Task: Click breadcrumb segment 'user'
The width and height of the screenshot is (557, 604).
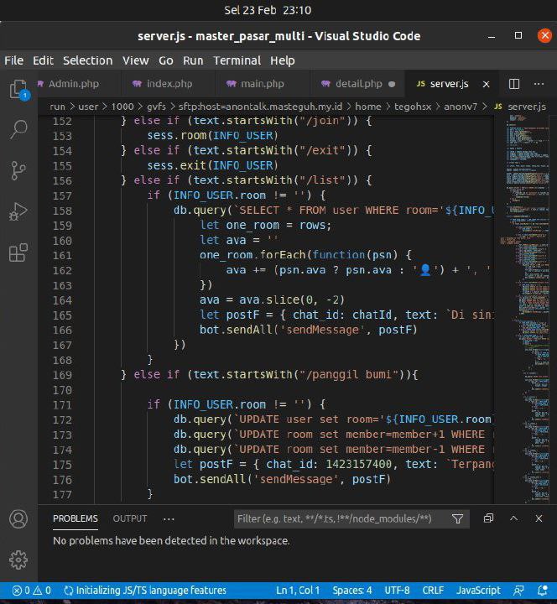Action: coord(88,107)
